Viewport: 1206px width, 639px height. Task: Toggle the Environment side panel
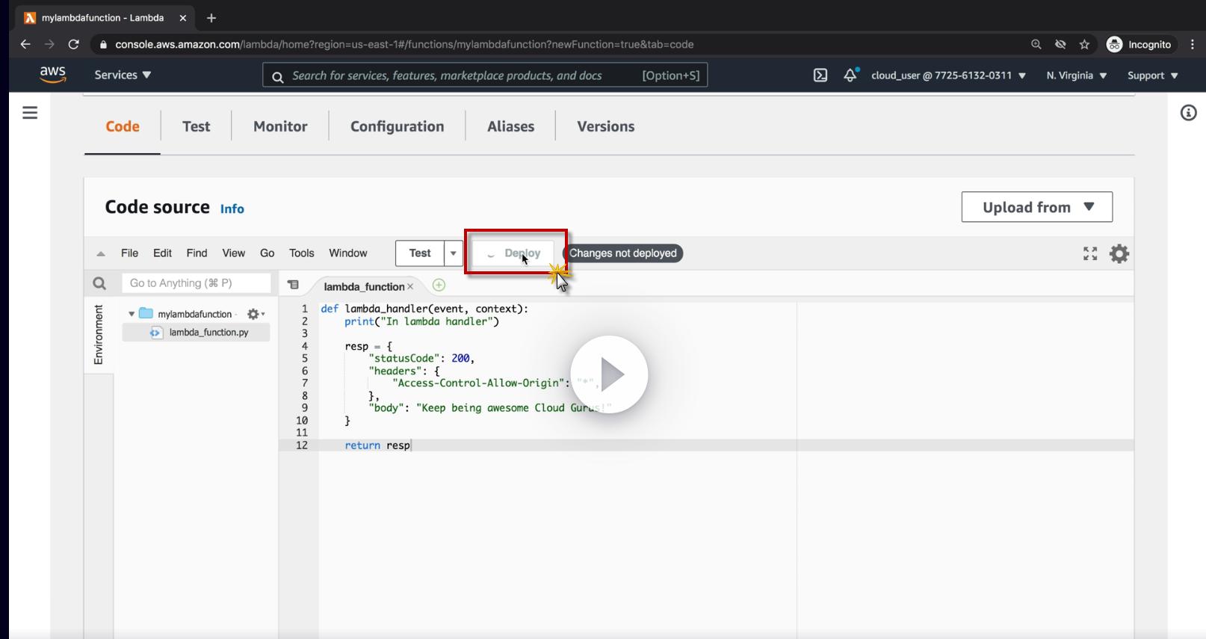pos(99,335)
